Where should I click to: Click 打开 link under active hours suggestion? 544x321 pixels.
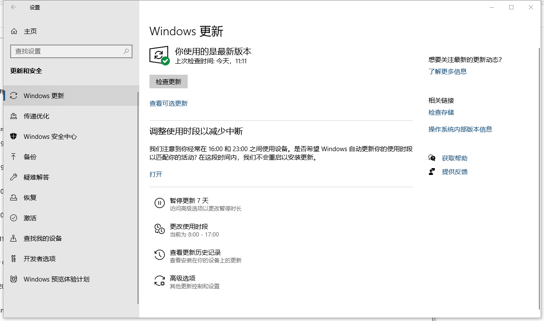(156, 174)
